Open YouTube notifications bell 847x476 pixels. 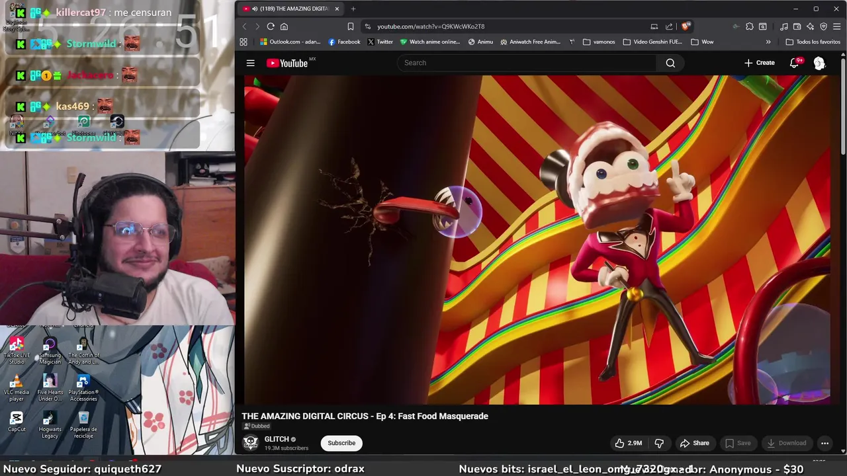794,63
